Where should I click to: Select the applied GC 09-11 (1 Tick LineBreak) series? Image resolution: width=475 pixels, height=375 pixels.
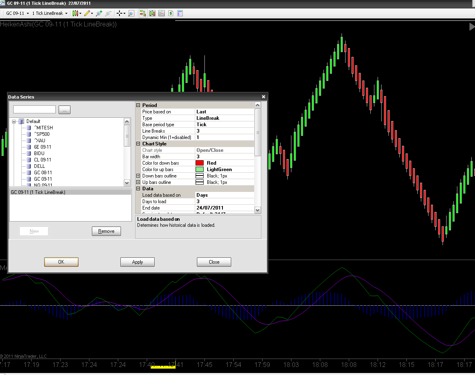point(71,192)
